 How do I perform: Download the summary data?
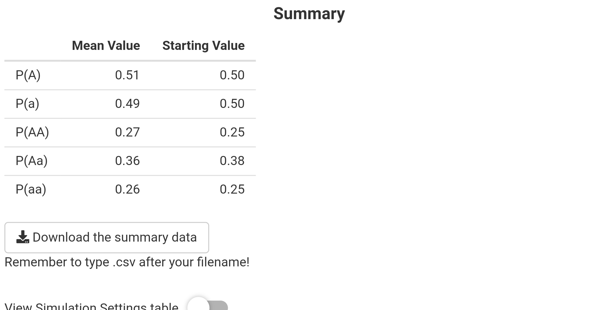[x=107, y=238]
